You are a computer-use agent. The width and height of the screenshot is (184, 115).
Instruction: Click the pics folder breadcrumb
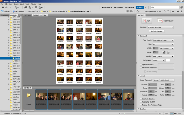[x=43, y=11]
